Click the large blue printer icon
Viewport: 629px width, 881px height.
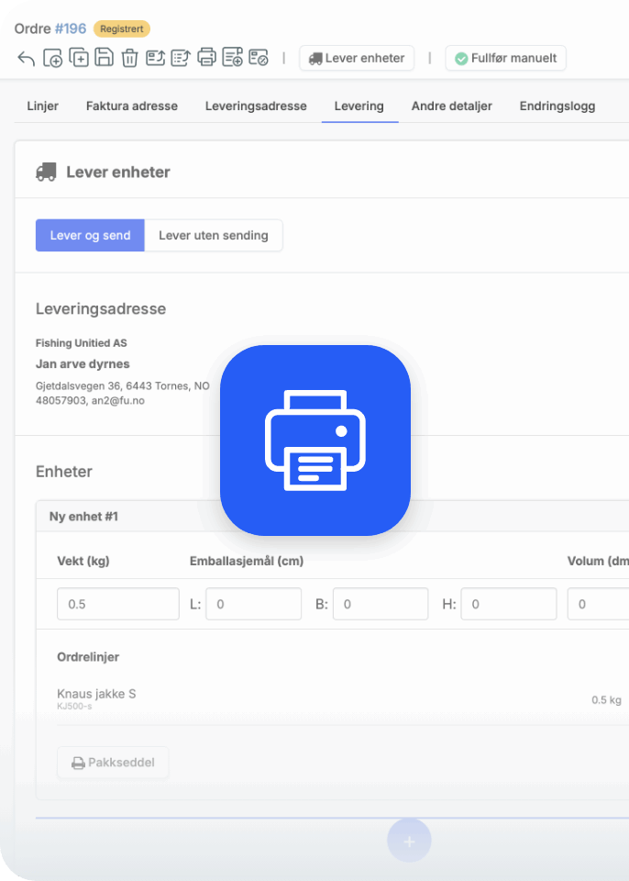[x=314, y=440]
